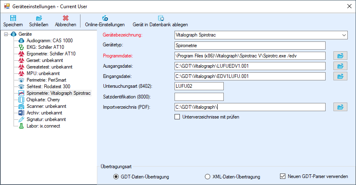Click Gerät in Datenbank ablegen icon

(161, 18)
